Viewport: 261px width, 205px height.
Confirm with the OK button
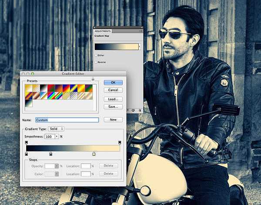(x=113, y=82)
